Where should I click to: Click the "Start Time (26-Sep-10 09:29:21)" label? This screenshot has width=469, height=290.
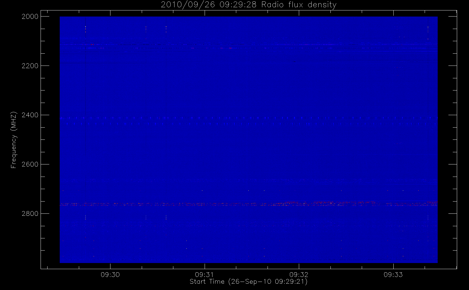point(248,282)
